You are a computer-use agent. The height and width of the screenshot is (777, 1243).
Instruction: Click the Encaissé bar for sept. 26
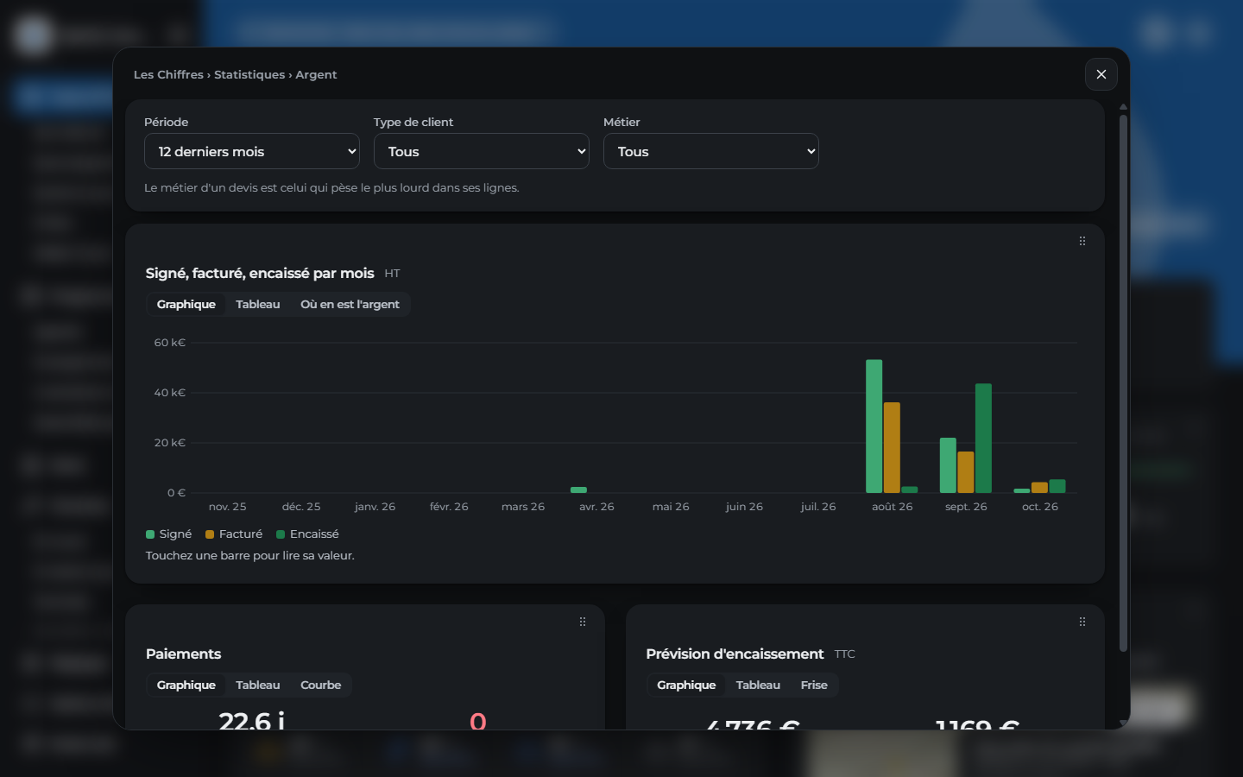click(983, 438)
